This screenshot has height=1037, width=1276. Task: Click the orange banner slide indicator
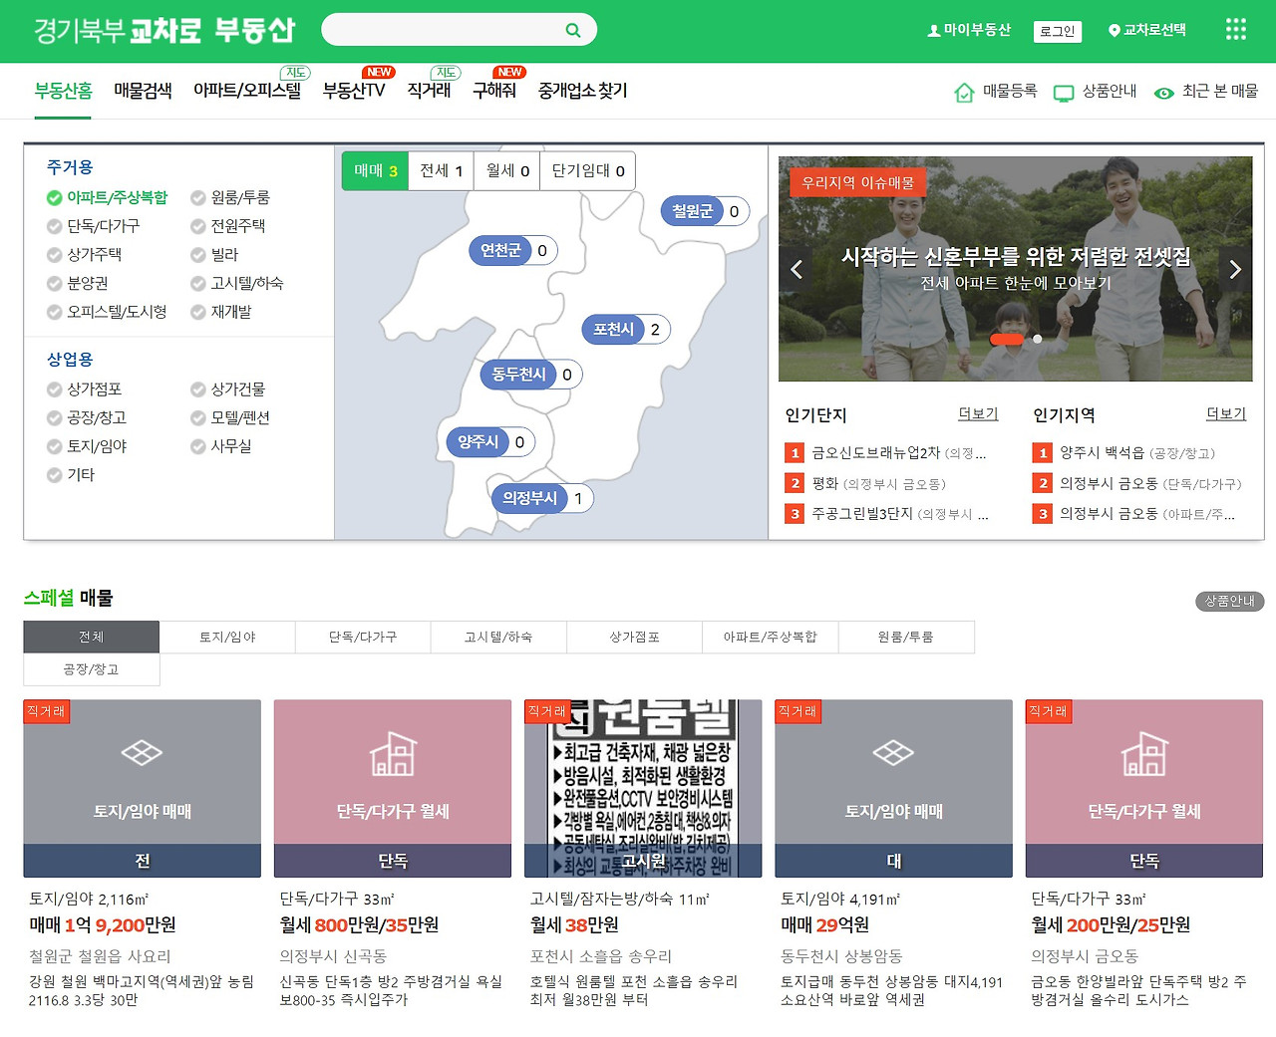(x=1007, y=340)
